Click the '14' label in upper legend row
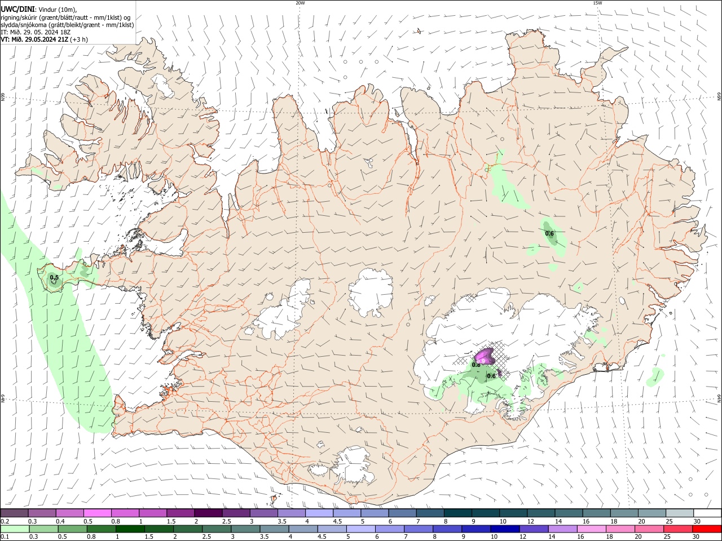Screen dimensions: 722x541 point(558,522)
